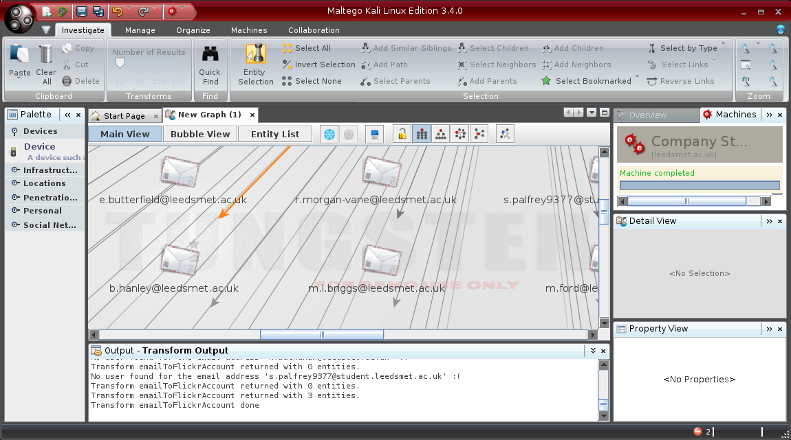The image size is (791, 440).
Task: Click the Company Stalker machine entry
Action: coord(700,145)
